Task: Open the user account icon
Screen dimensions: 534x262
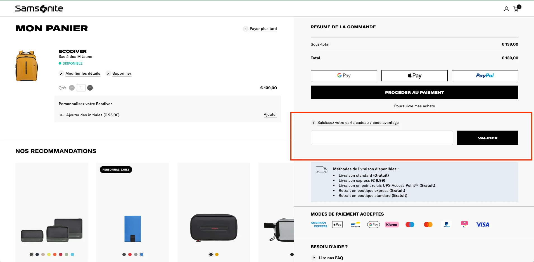Action: pos(506,9)
